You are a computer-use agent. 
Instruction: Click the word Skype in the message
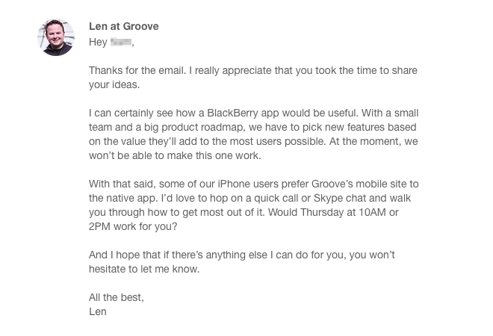(x=328, y=199)
